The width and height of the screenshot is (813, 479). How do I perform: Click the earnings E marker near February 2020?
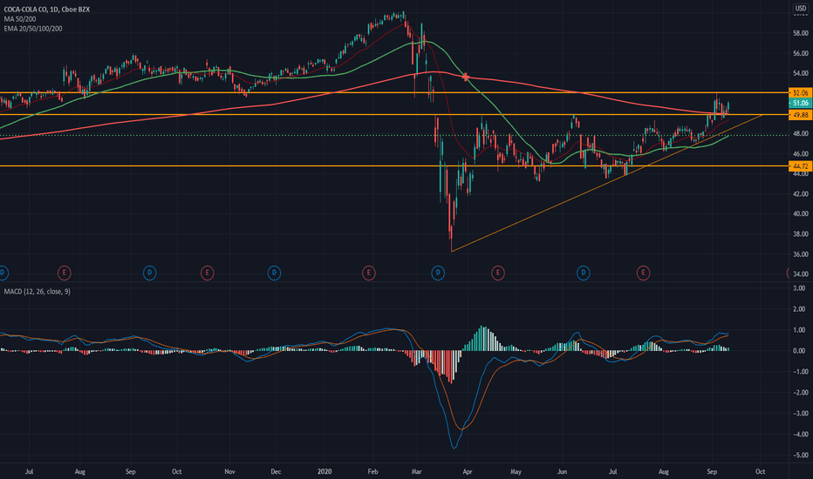(369, 273)
